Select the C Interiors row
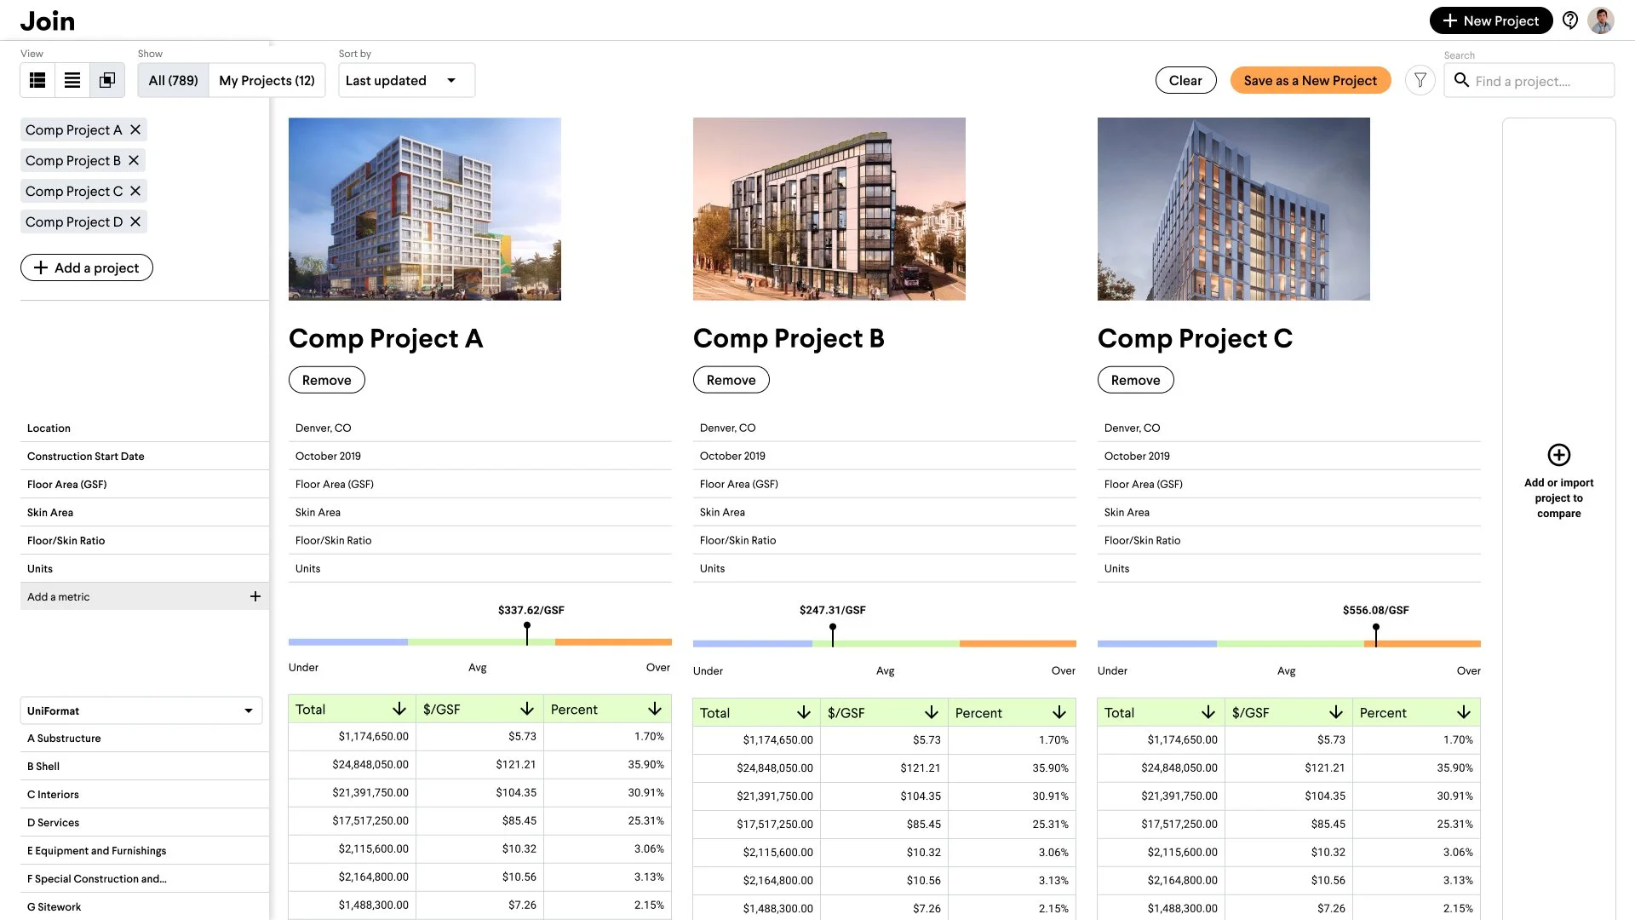Viewport: 1635px width, 920px height. [x=145, y=794]
